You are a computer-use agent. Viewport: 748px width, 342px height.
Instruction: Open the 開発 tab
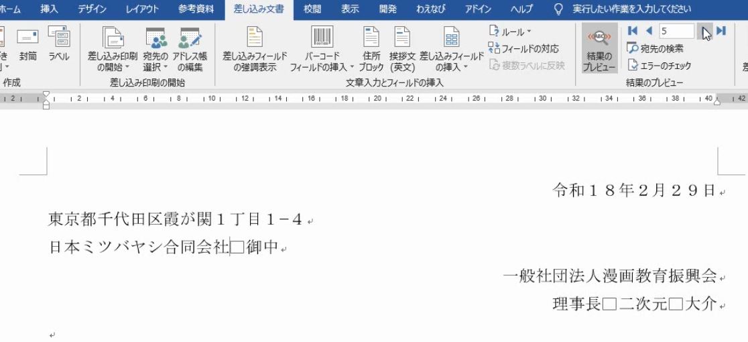[387, 9]
